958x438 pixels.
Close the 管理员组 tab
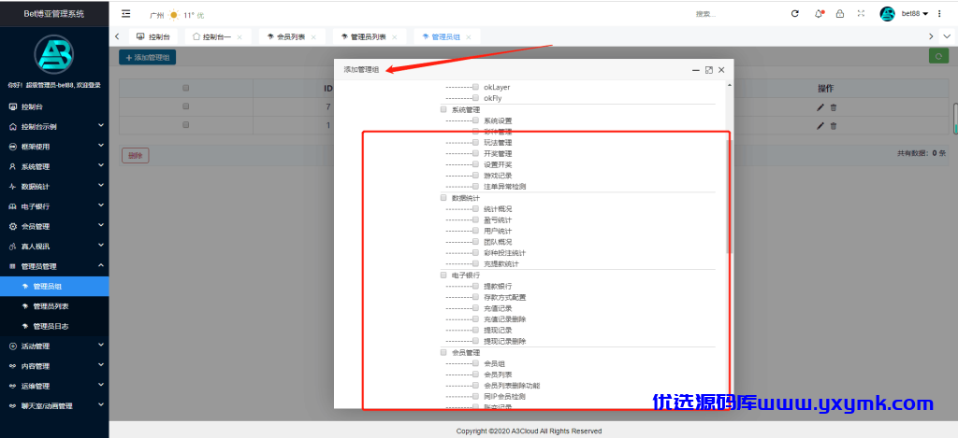tap(469, 37)
